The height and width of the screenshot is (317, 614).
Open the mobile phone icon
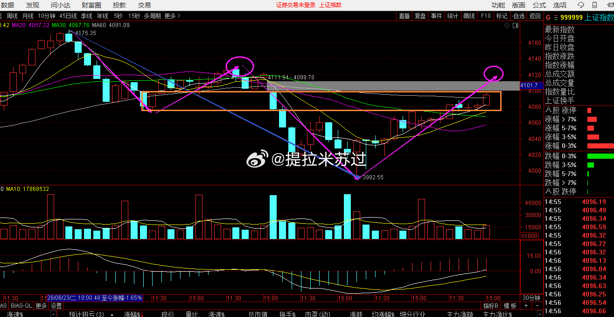coord(594,5)
